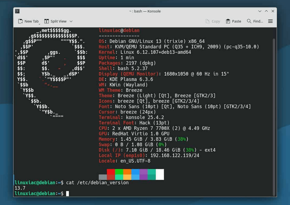Viewport: 290px width, 205px height.
Task: Click the white color block
Action: tap(160, 174)
